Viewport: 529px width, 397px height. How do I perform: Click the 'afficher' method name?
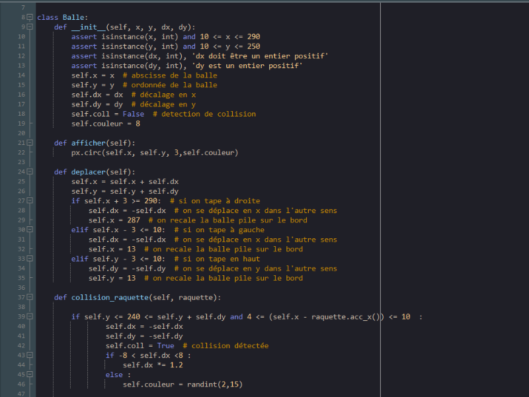point(89,143)
